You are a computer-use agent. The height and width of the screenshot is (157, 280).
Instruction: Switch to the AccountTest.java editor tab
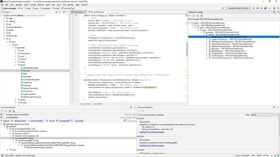tap(97, 12)
